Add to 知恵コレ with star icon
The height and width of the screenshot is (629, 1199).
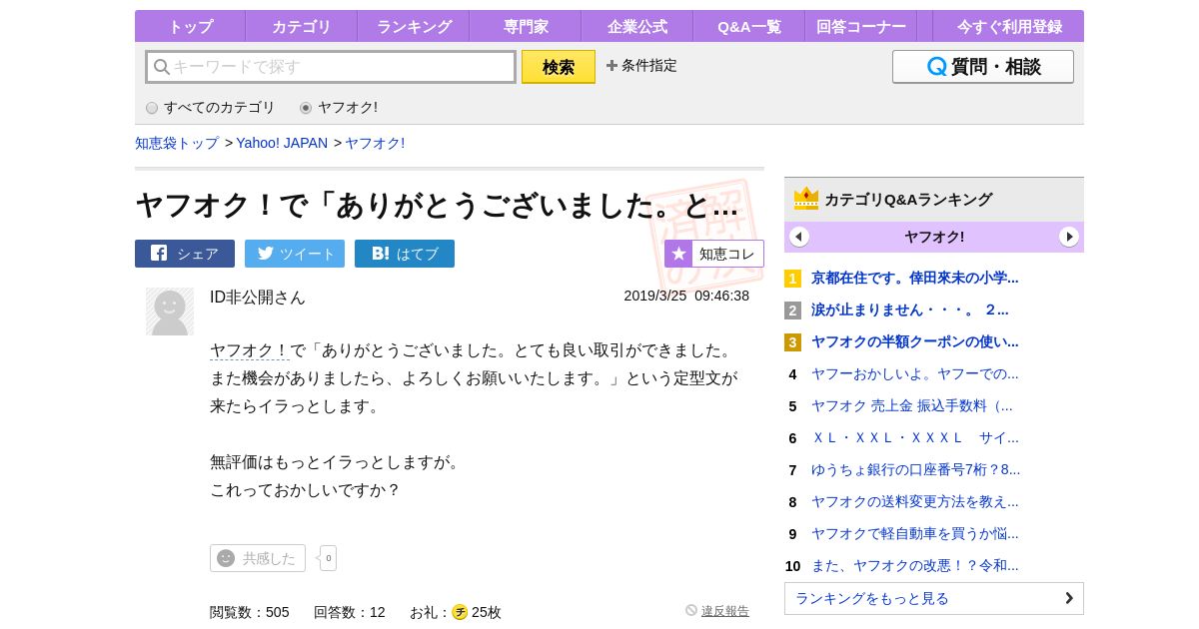[x=714, y=254]
